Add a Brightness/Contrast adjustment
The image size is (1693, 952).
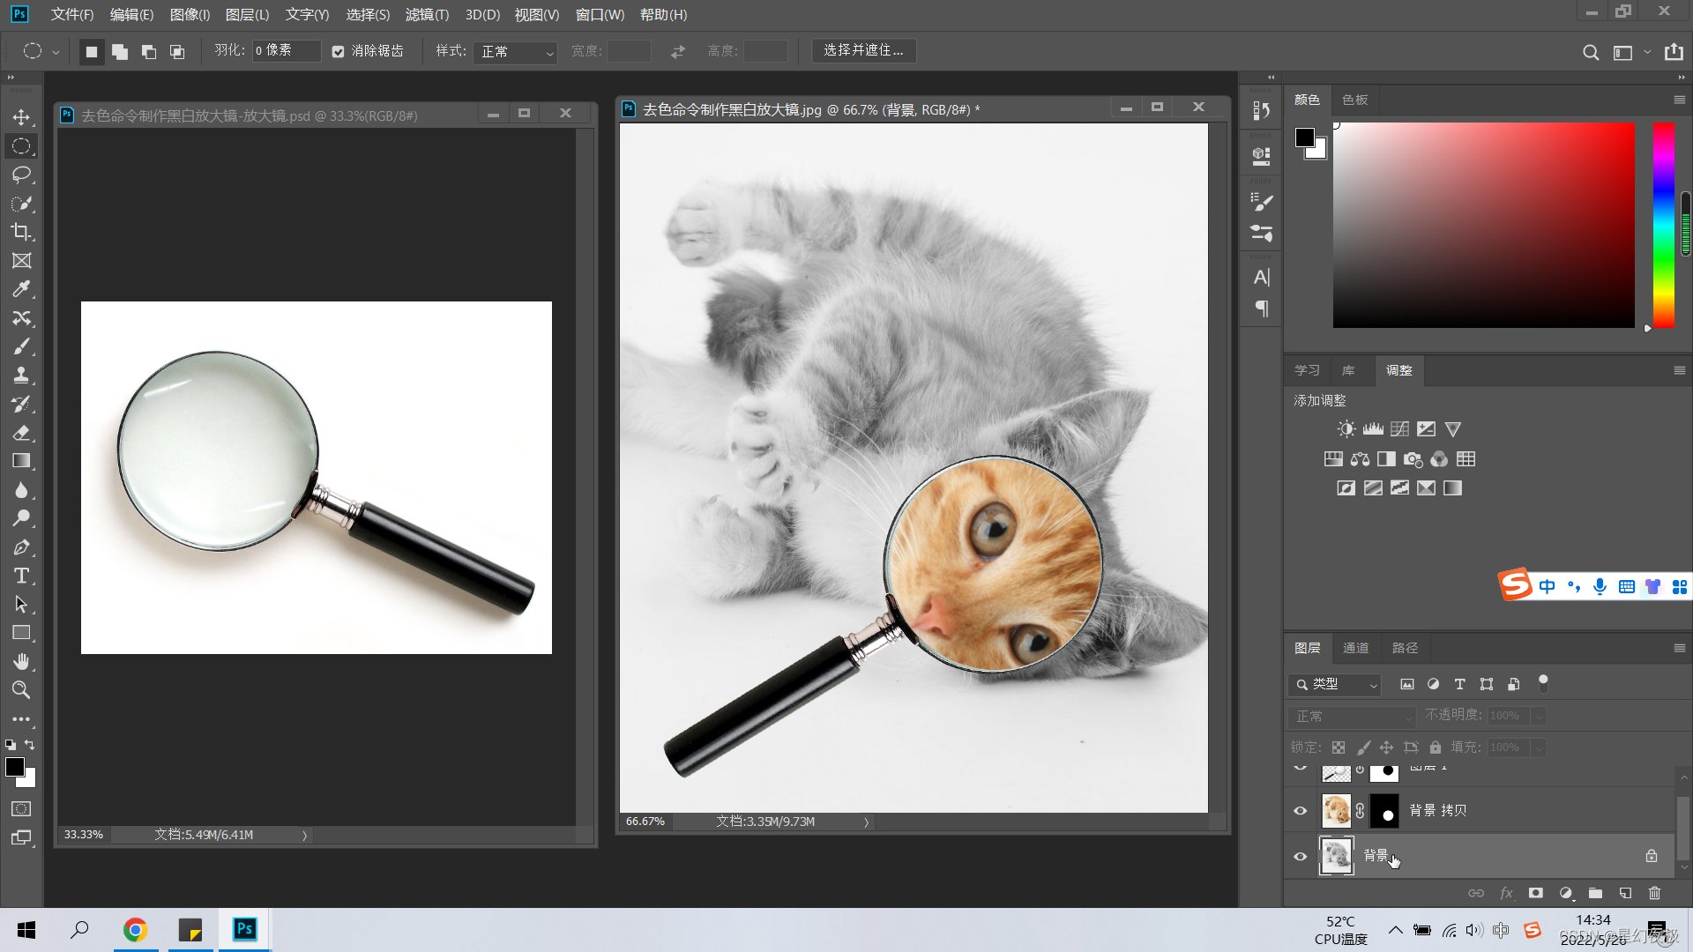click(1346, 429)
